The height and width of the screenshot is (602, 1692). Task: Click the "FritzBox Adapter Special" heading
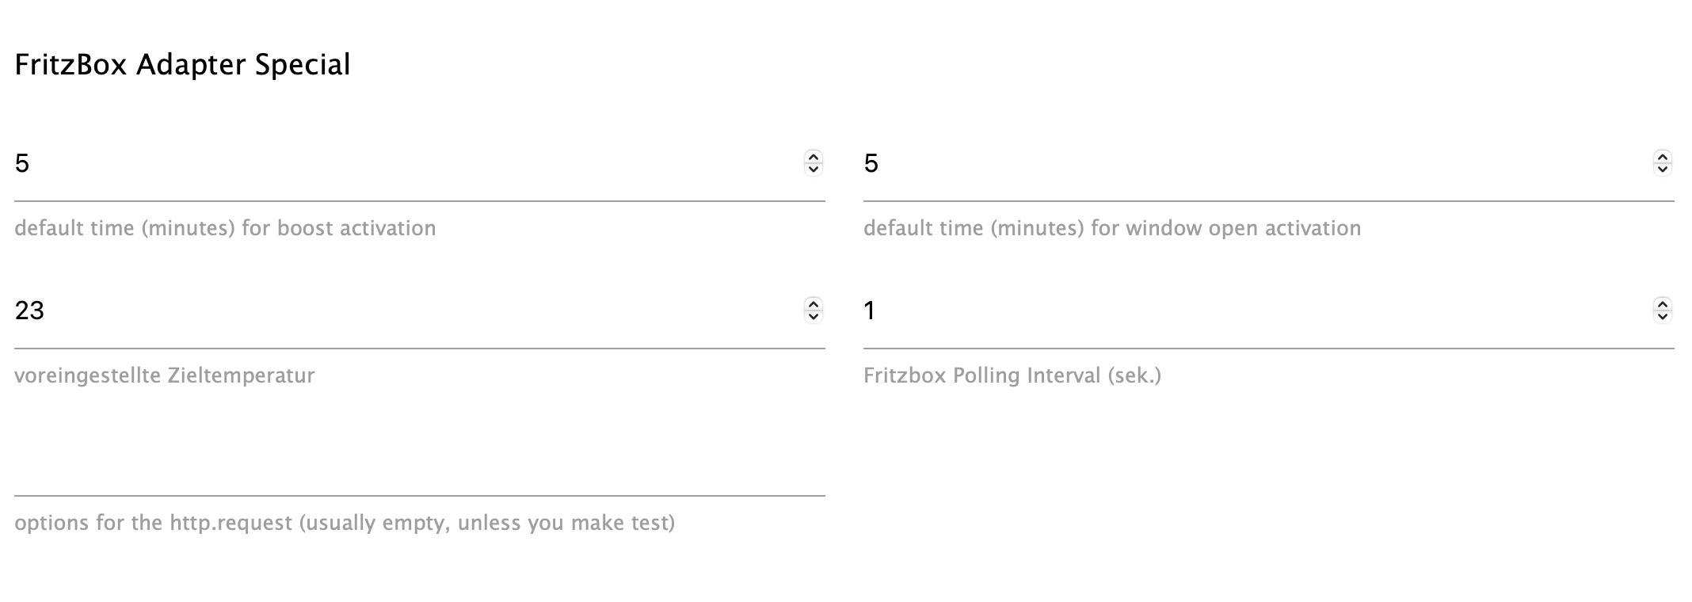pyautogui.click(x=182, y=64)
